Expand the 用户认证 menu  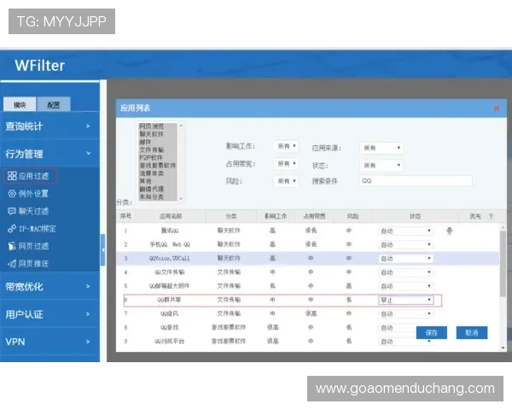49,314
